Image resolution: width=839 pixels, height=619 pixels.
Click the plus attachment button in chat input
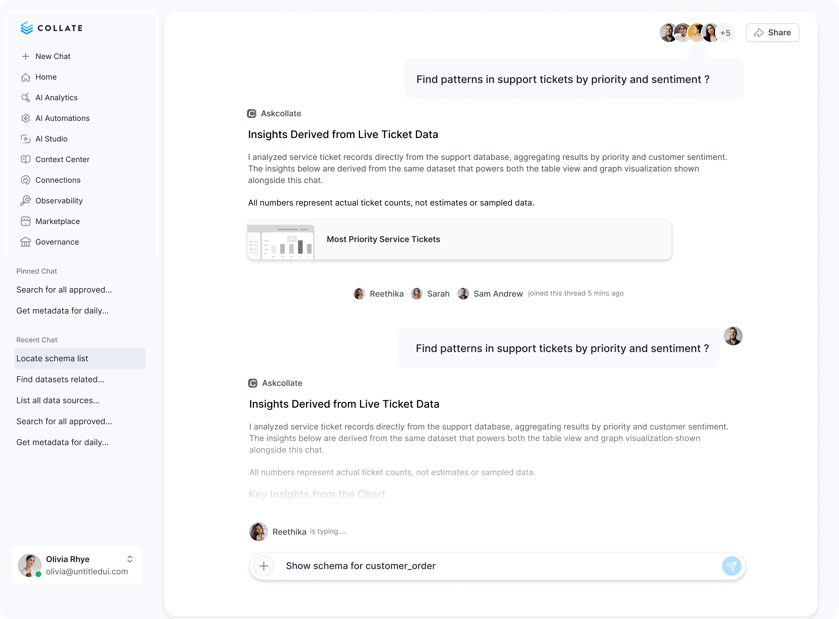click(x=264, y=566)
